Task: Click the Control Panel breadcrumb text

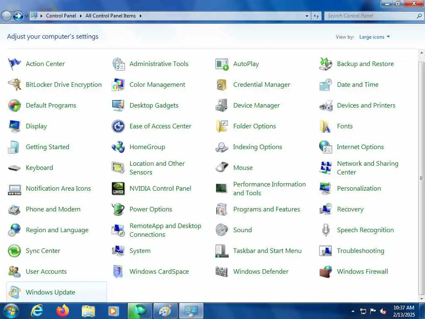Action: (x=61, y=16)
